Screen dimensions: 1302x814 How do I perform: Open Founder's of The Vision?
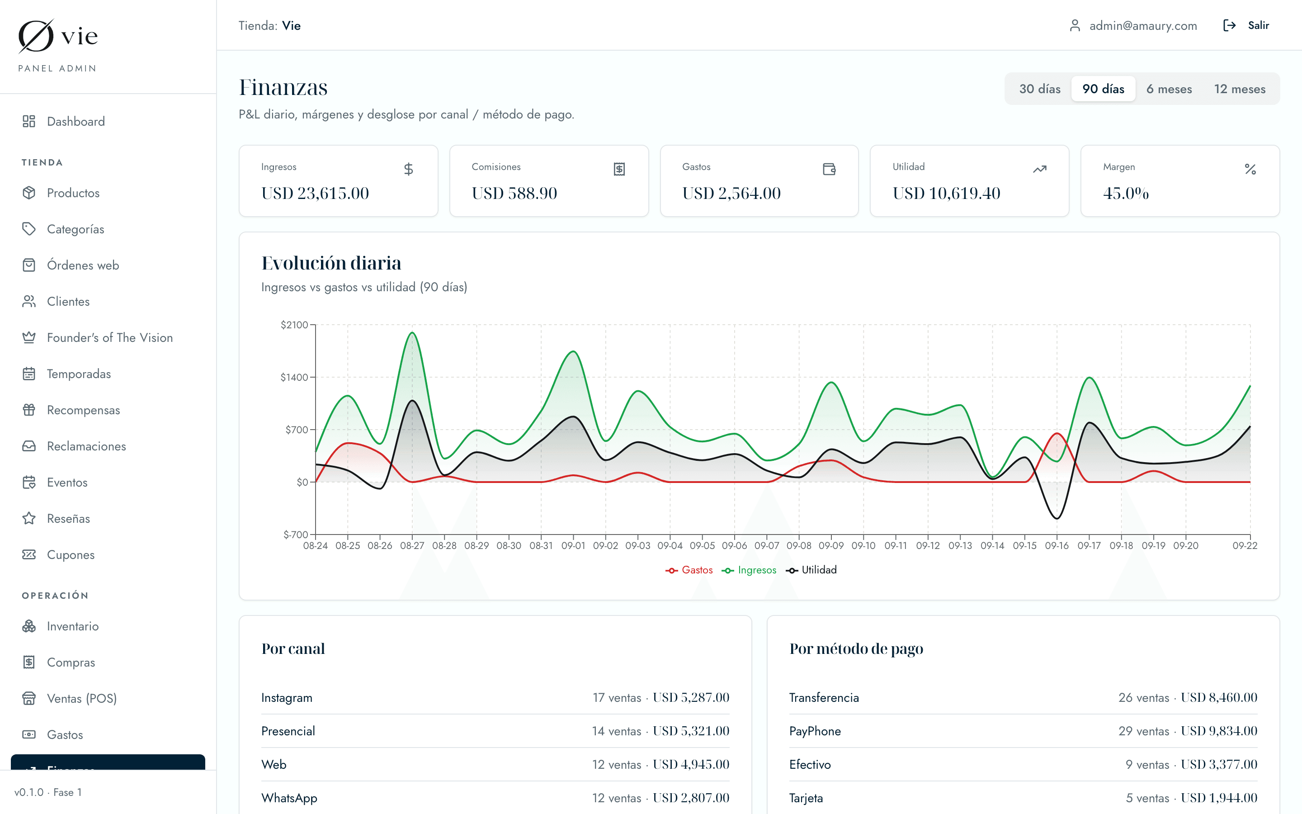click(x=108, y=337)
